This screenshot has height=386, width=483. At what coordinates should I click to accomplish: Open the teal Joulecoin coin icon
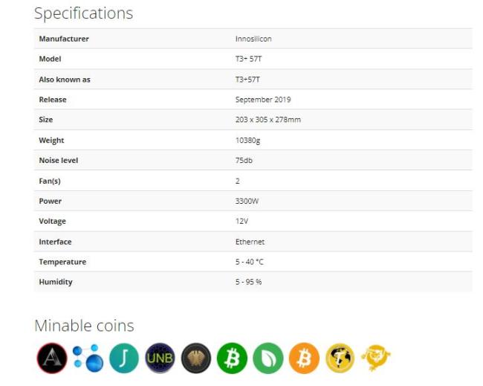tap(124, 358)
